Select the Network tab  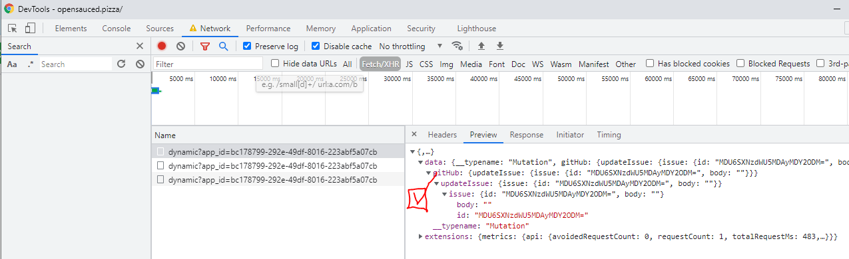click(209, 29)
